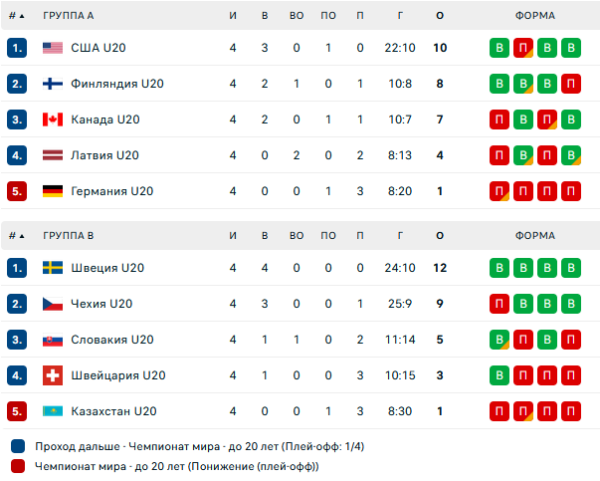
Task: Click the Kazakhstan flag icon
Action: (53, 411)
